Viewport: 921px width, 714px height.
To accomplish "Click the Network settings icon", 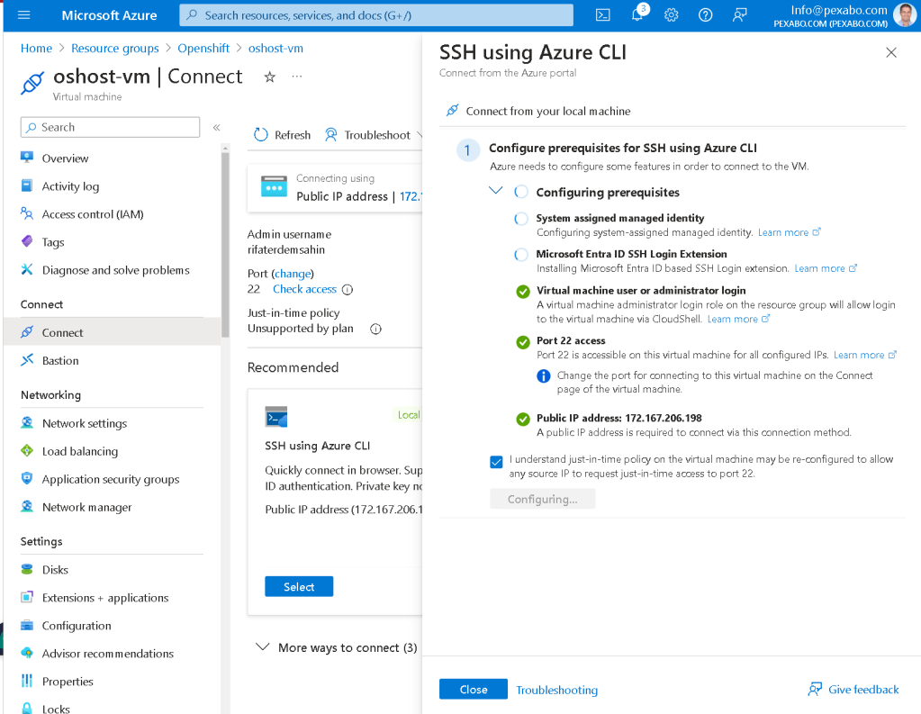I will point(27,422).
